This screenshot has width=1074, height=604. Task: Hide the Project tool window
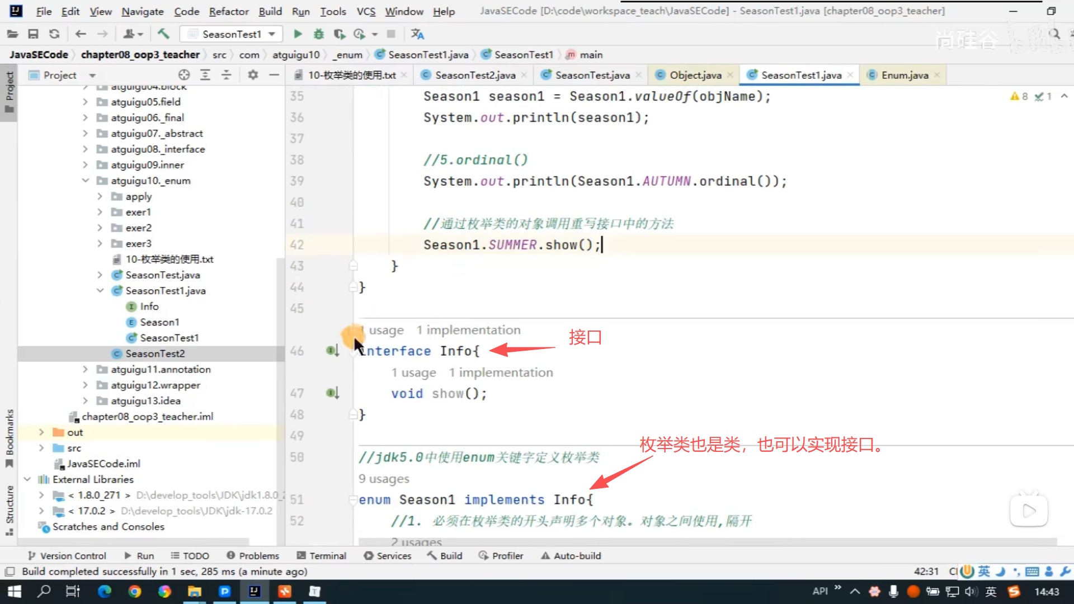(274, 75)
